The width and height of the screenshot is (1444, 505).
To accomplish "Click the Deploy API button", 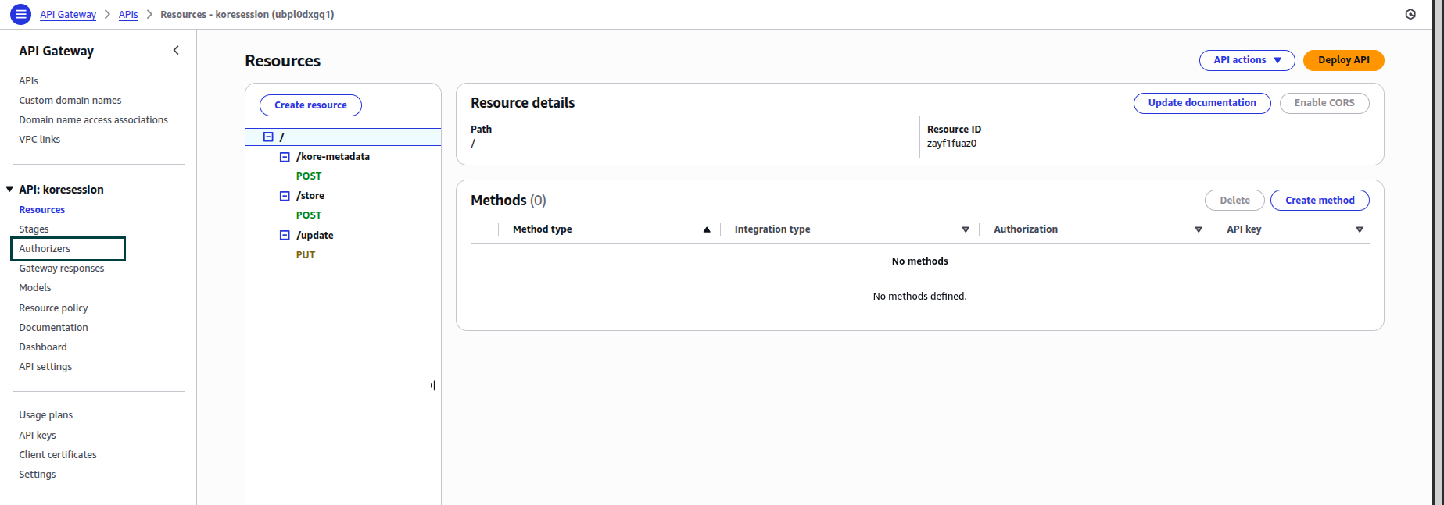I will [1343, 60].
